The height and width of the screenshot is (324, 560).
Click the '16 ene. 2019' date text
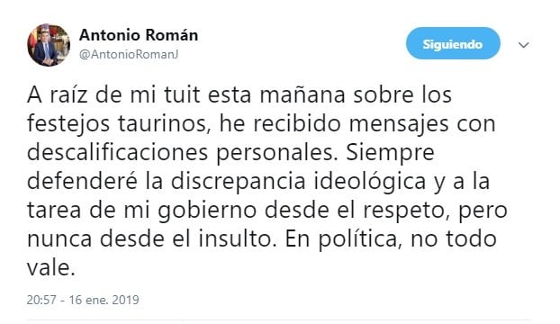click(104, 300)
